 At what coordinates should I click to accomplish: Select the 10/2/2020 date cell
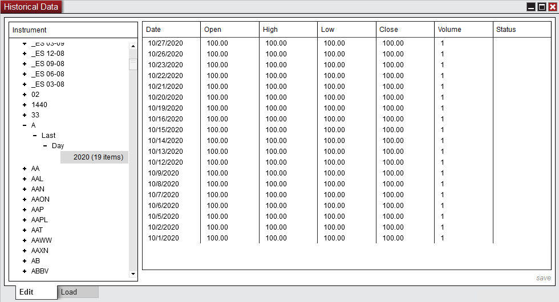(164, 227)
